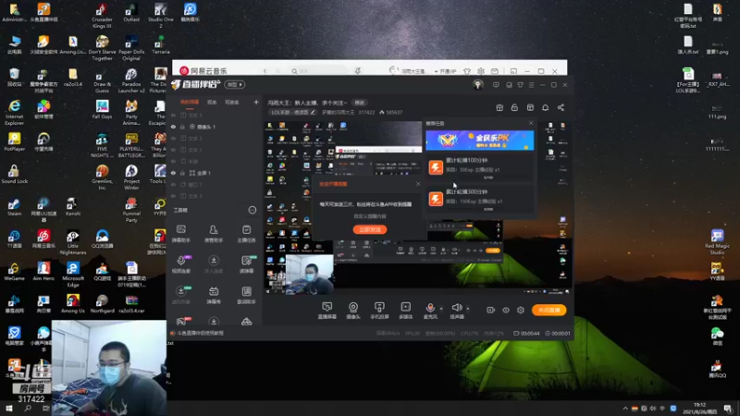Open the 读弹幕 tool
This screenshot has width=740, height=416.
click(246, 264)
